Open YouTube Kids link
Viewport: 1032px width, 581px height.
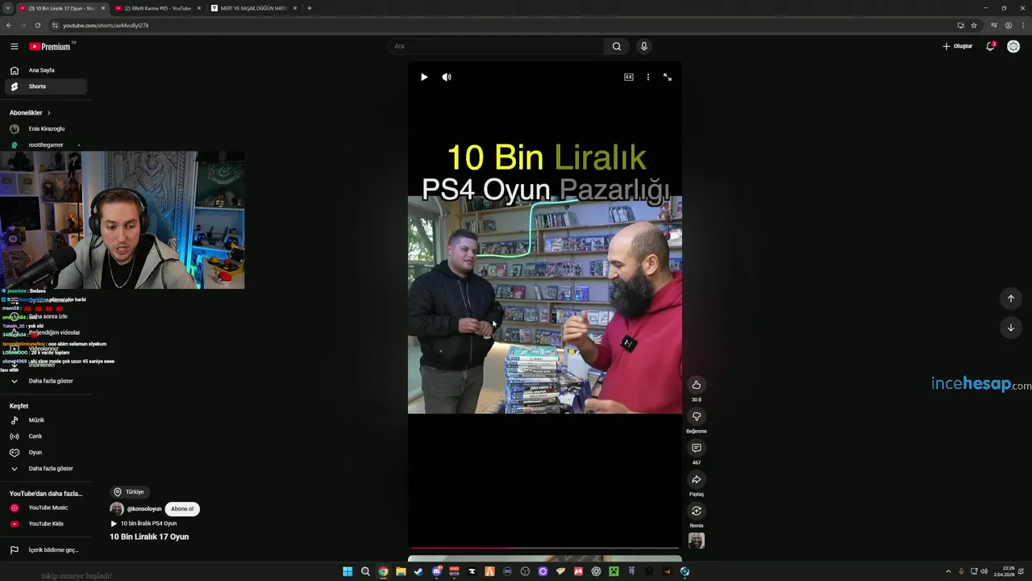[x=44, y=524]
